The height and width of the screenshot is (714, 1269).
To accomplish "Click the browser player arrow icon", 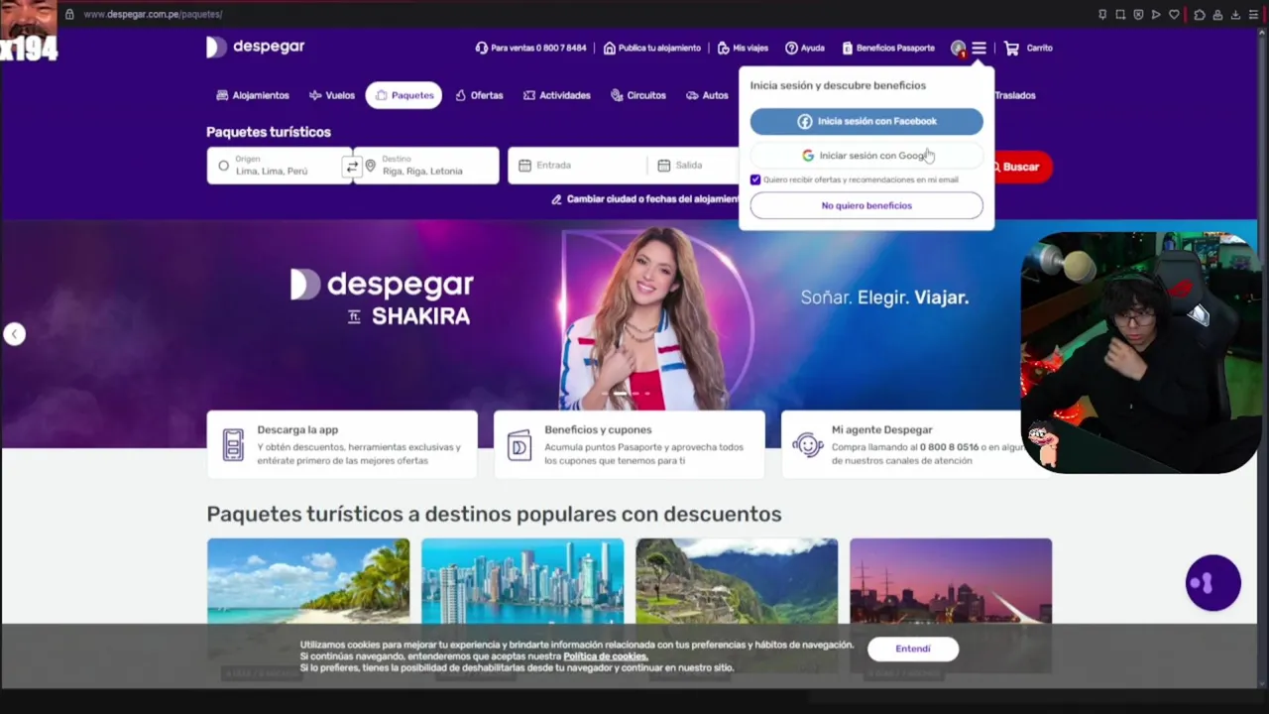I will (1156, 14).
